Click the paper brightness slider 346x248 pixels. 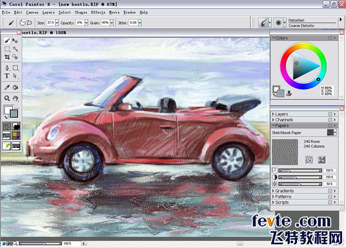pos(300,184)
